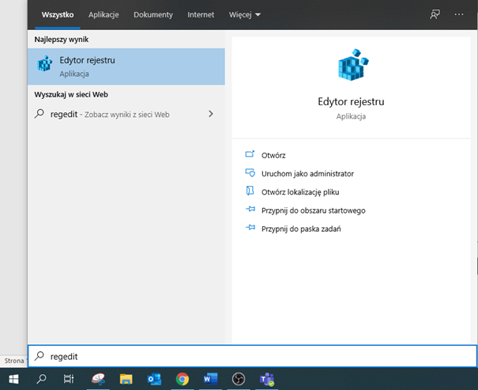Pin app via Przypnij do paska zadań

(300, 229)
